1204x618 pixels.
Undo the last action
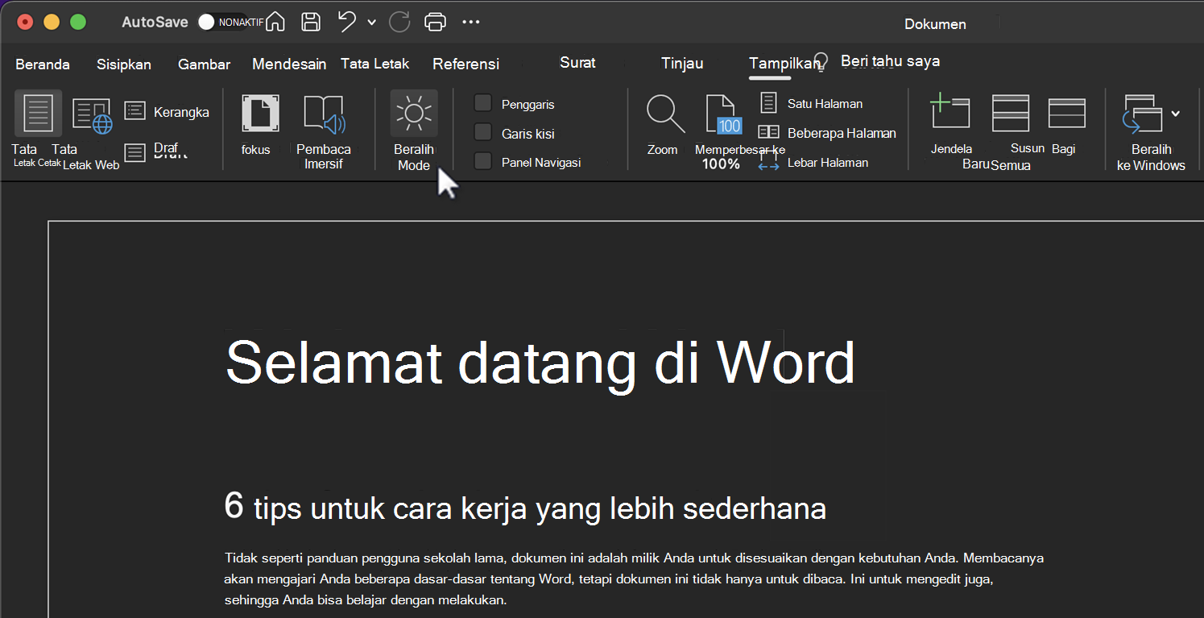(348, 22)
